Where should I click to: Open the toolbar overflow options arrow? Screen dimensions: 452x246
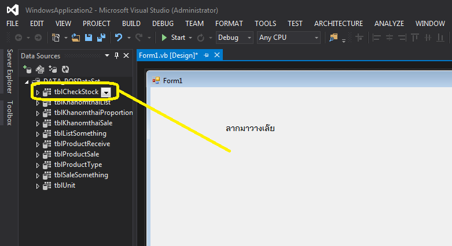pyautogui.click(x=344, y=41)
